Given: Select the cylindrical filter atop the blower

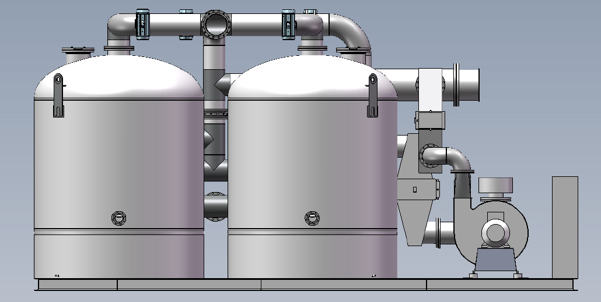Looking at the screenshot, I should pos(496,187).
